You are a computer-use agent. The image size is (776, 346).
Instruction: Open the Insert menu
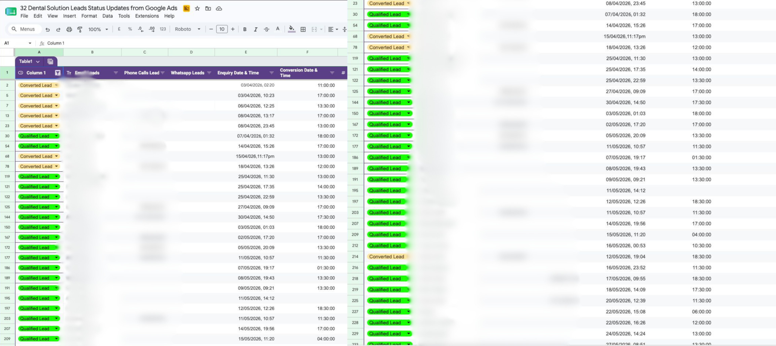pyautogui.click(x=69, y=16)
